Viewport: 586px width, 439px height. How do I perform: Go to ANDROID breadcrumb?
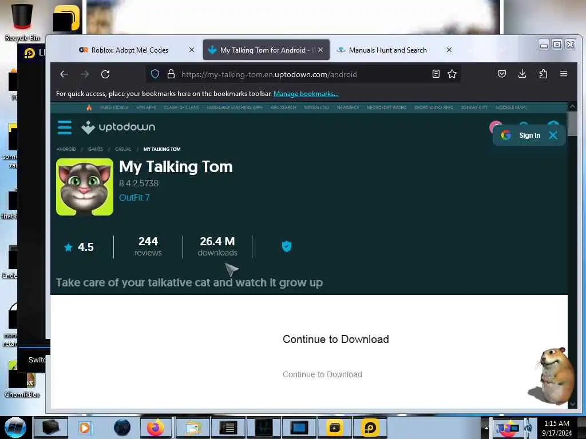66,149
